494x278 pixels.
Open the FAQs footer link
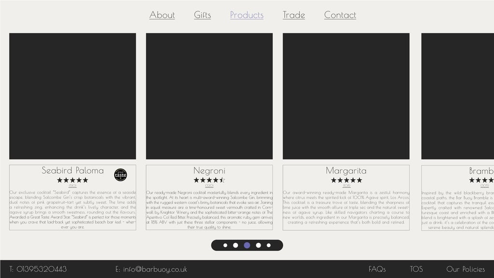377,269
